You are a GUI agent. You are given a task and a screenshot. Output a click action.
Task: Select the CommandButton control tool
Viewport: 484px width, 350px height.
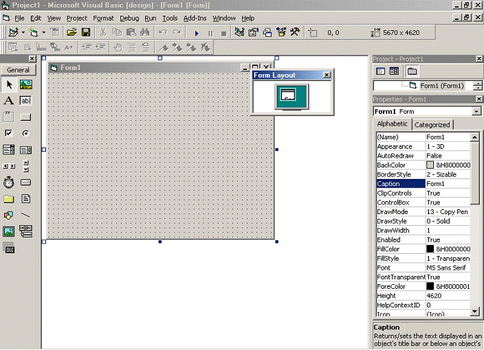[26, 117]
